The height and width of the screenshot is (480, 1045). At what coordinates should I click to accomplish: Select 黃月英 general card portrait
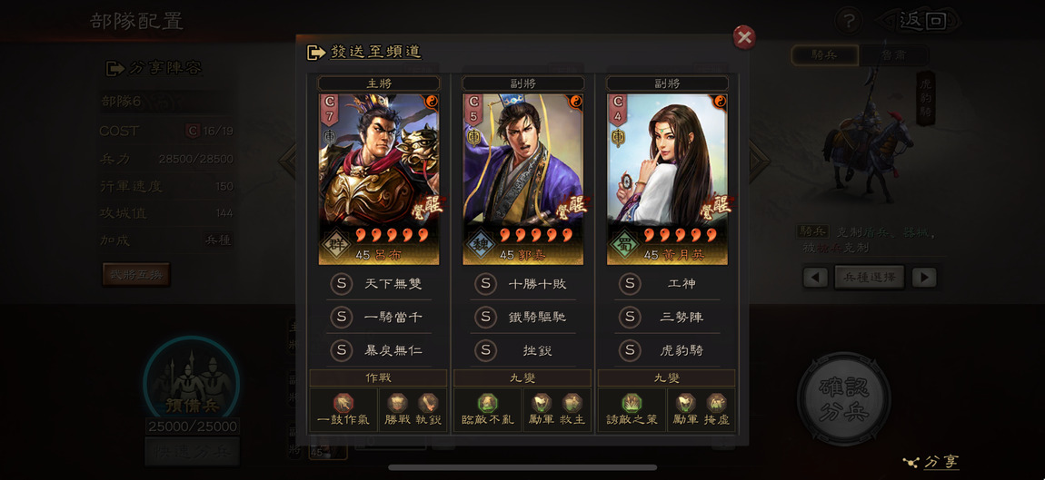[x=667, y=179]
